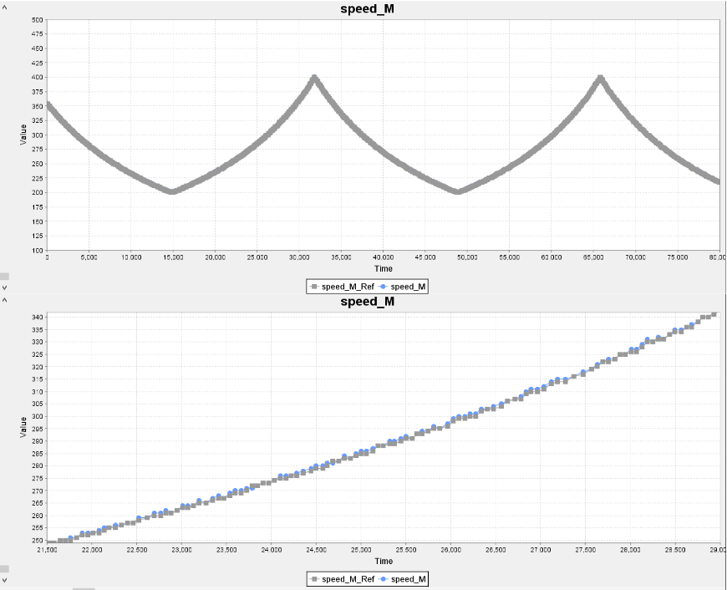Image resolution: width=727 pixels, height=590 pixels.
Task: Toggle the blue speed_M series in the bottom legend
Action: [x=402, y=579]
